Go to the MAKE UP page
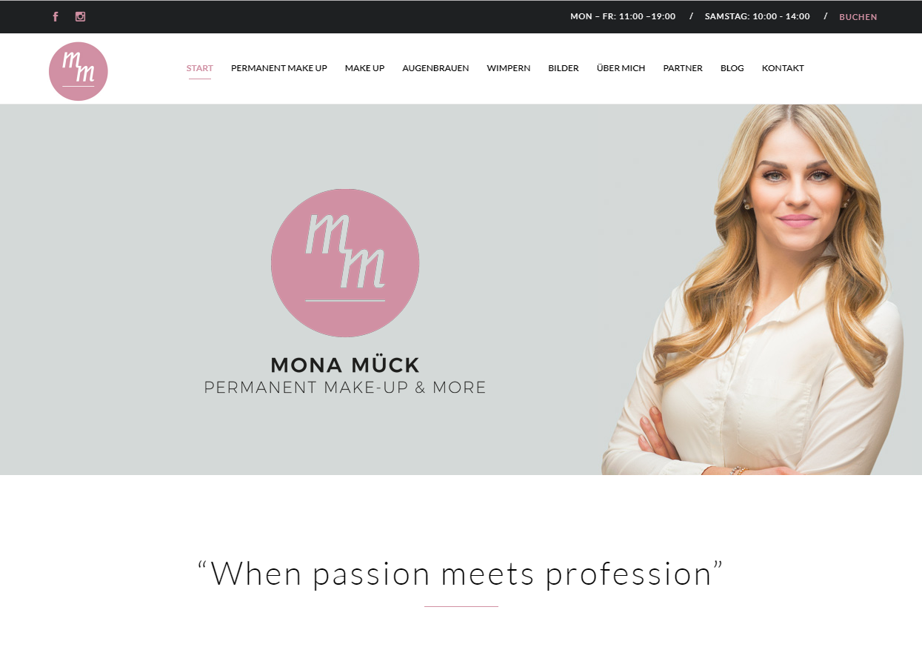 pyautogui.click(x=364, y=68)
